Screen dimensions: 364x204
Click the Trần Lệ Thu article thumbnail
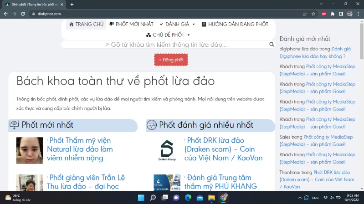click(30, 183)
